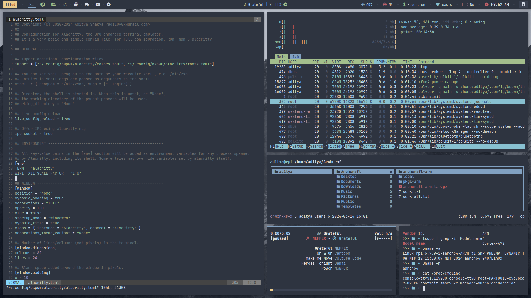
Task: Click the Tiled layout mode indicator
Action: click(x=10, y=4)
